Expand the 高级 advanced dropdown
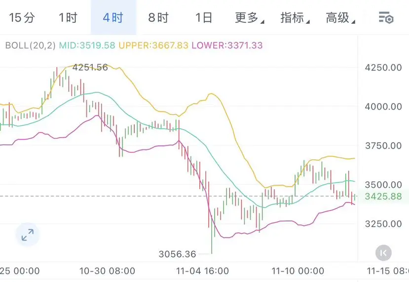 click(339, 18)
